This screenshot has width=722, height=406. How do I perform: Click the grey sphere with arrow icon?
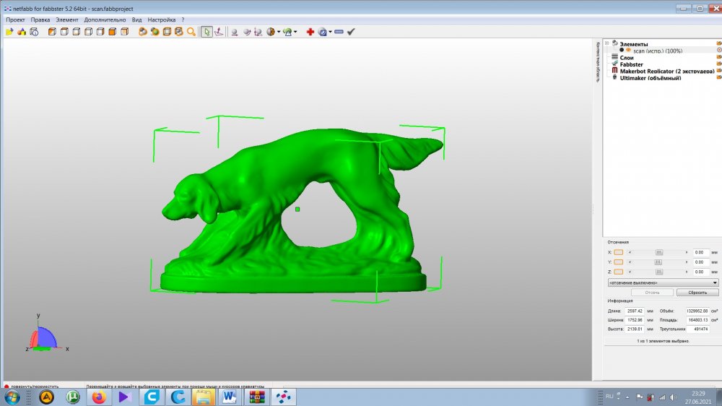(x=247, y=32)
